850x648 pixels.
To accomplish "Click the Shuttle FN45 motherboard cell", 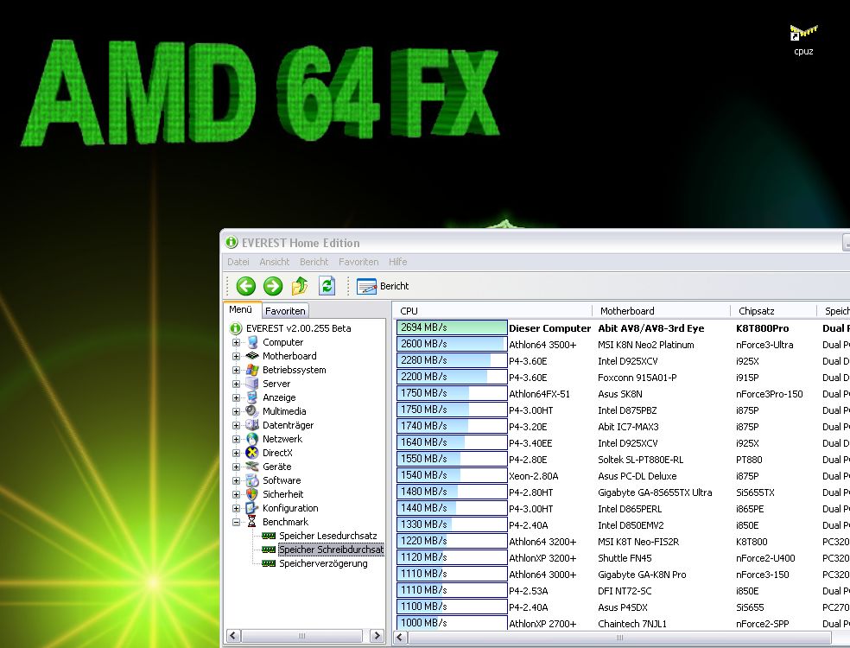I will point(625,558).
